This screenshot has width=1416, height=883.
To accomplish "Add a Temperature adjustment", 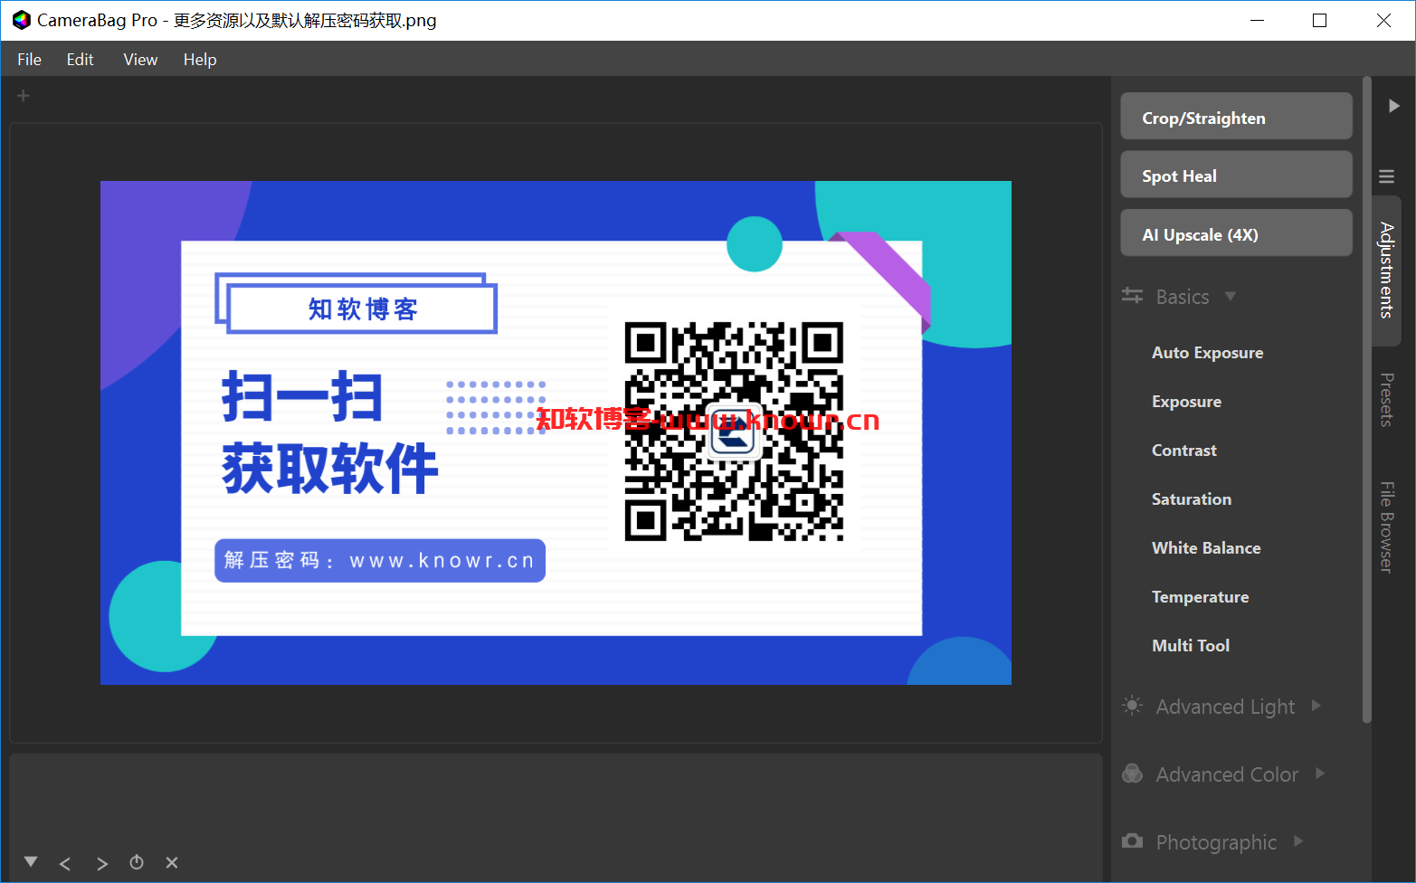I will point(1201,597).
